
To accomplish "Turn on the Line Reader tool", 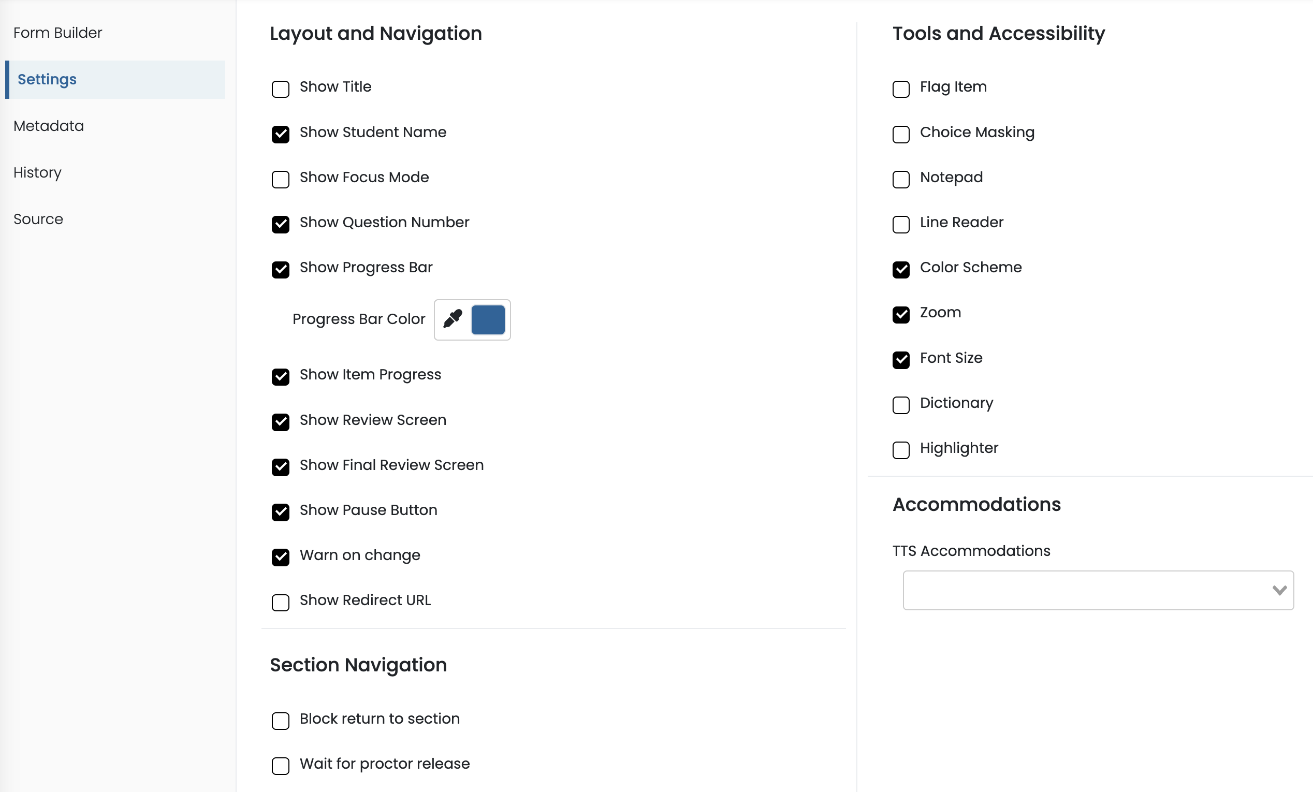I will tap(900, 224).
